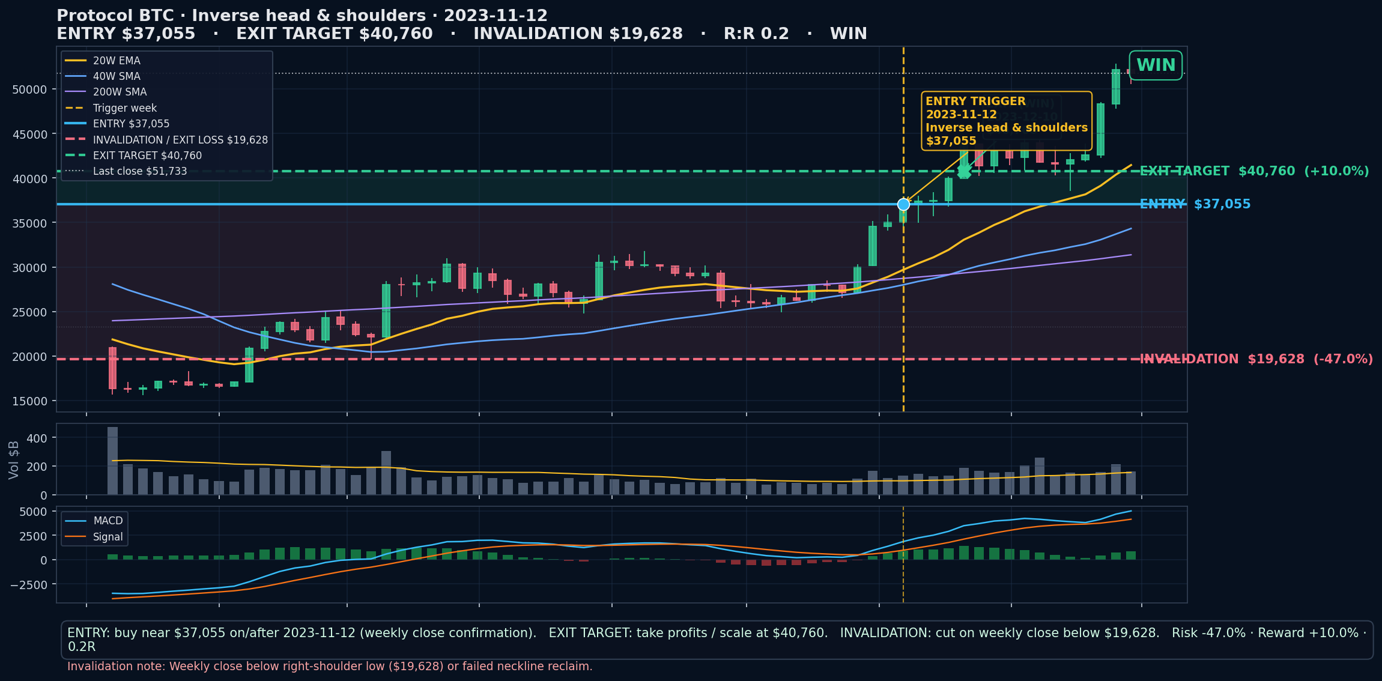
Task: Click the 5000 tick on the MACD axis
Action: [34, 512]
